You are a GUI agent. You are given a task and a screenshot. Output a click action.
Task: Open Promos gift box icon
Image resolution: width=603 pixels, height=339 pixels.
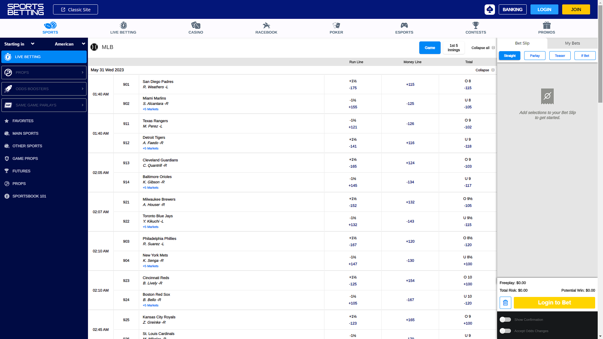click(546, 25)
